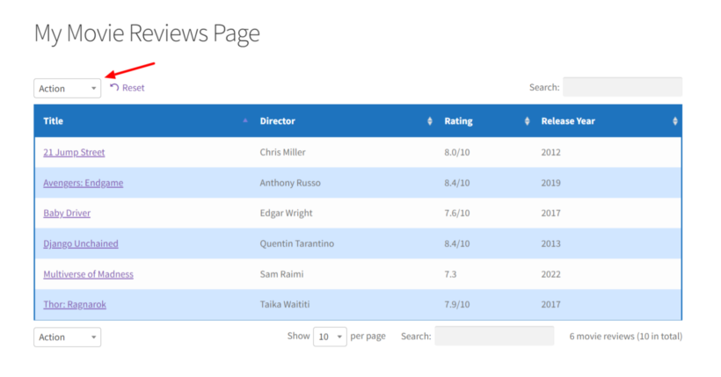Focus the bottom Search field

[x=494, y=336]
